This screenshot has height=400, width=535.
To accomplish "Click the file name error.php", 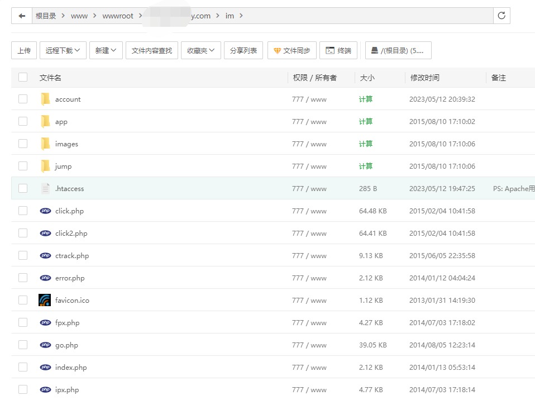I will pyautogui.click(x=70, y=278).
